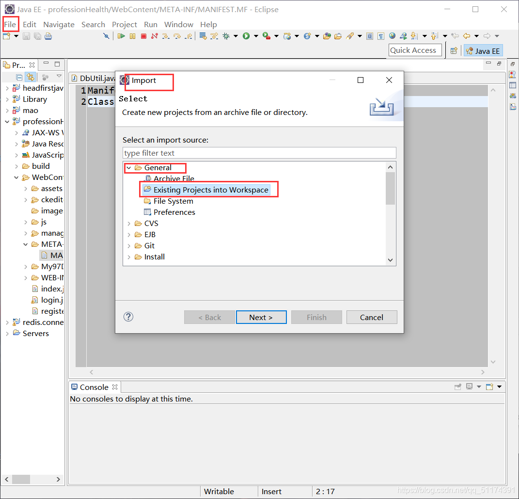Click the Save All icon in toolbar
The image size is (519, 499).
37,36
